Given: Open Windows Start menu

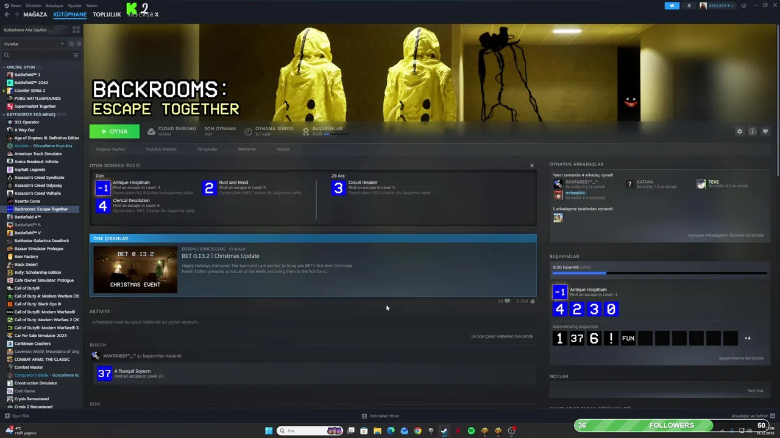Looking at the screenshot, I should pos(269,431).
